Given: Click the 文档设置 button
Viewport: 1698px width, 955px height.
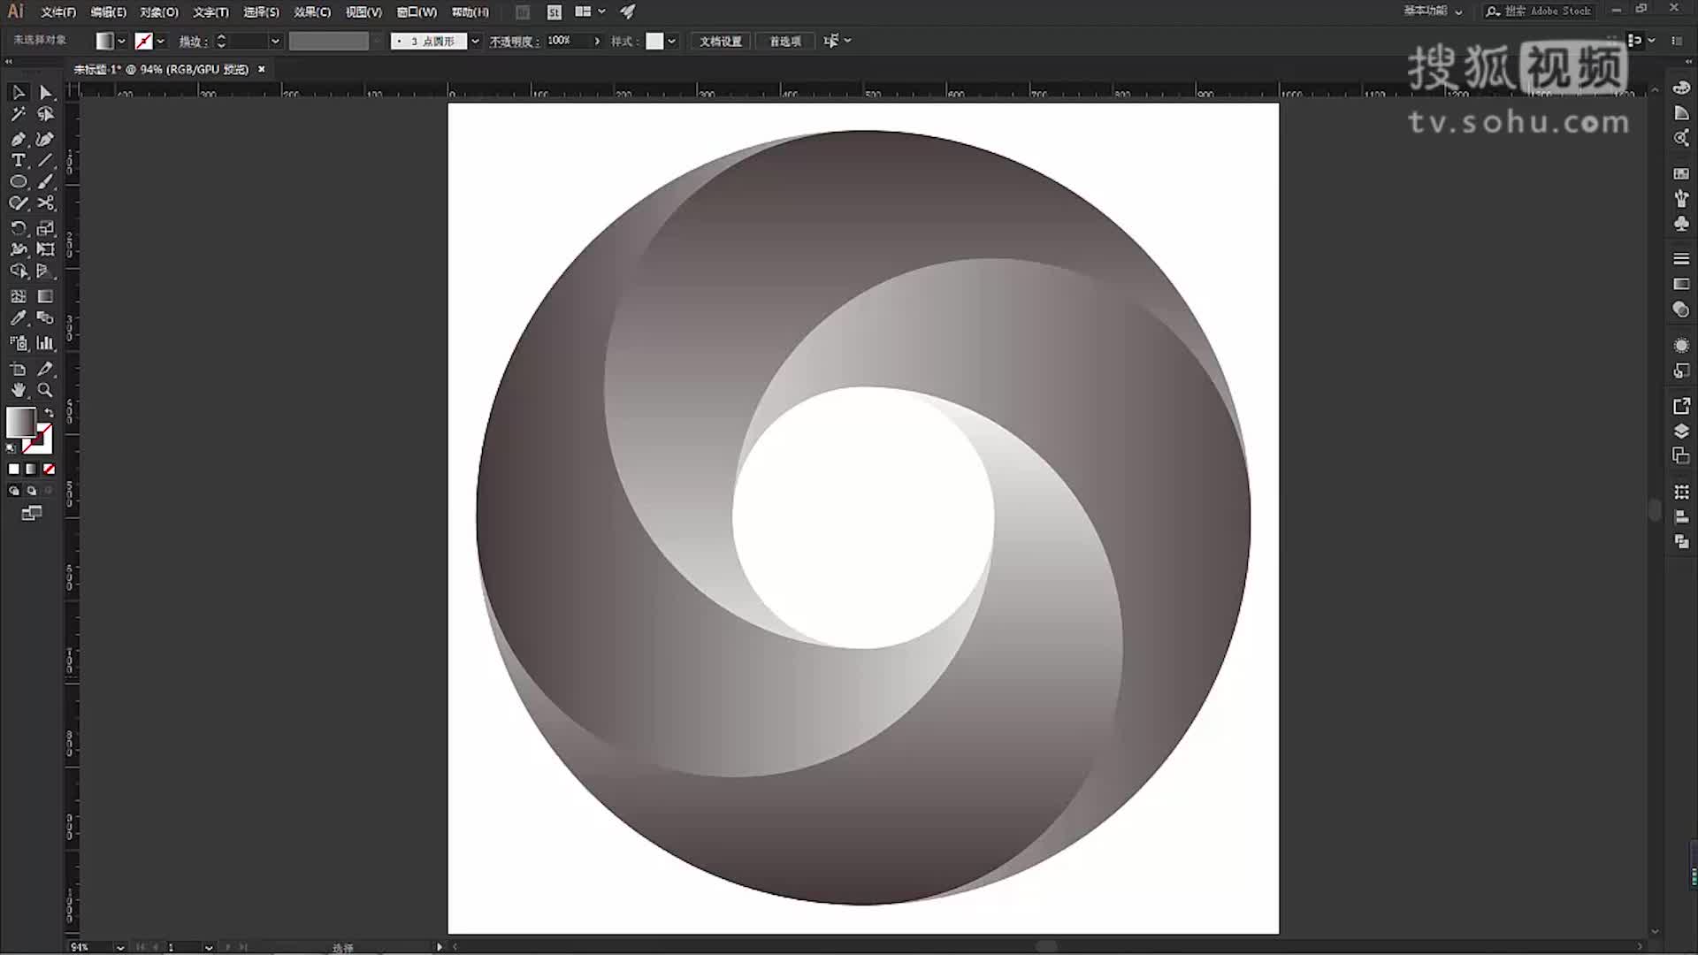Looking at the screenshot, I should tap(721, 42).
